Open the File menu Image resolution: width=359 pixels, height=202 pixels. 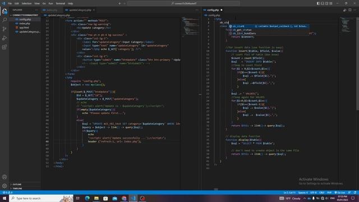click(x=10, y=3)
